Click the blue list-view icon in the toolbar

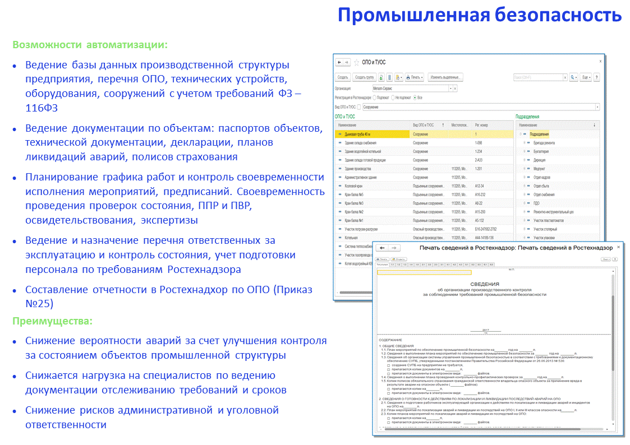(x=389, y=77)
